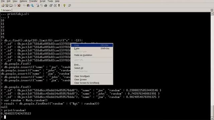Open the Help menu
The width and height of the screenshot is (214, 120).
click(57, 1)
